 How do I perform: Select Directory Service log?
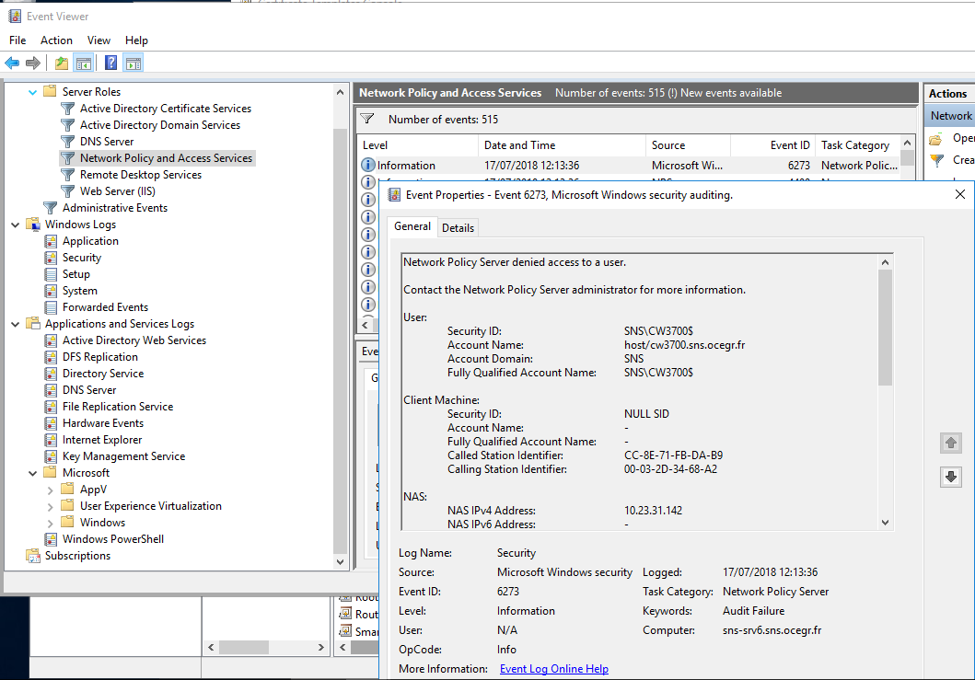103,374
